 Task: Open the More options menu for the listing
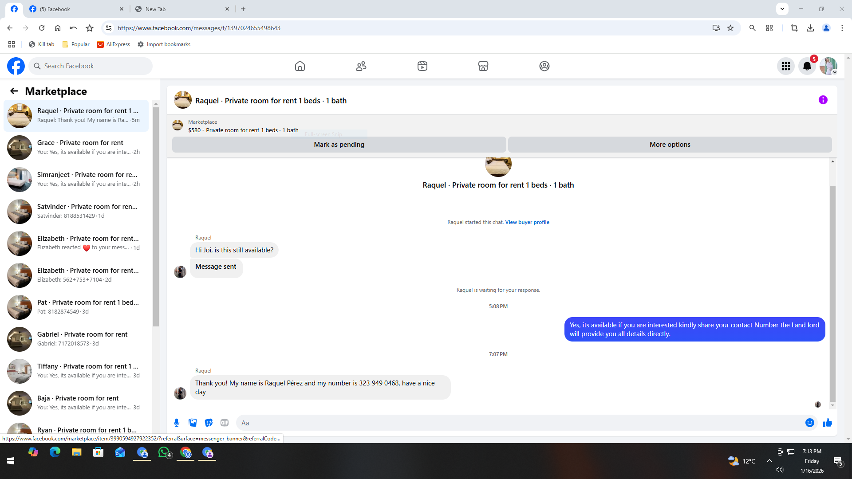pyautogui.click(x=670, y=145)
